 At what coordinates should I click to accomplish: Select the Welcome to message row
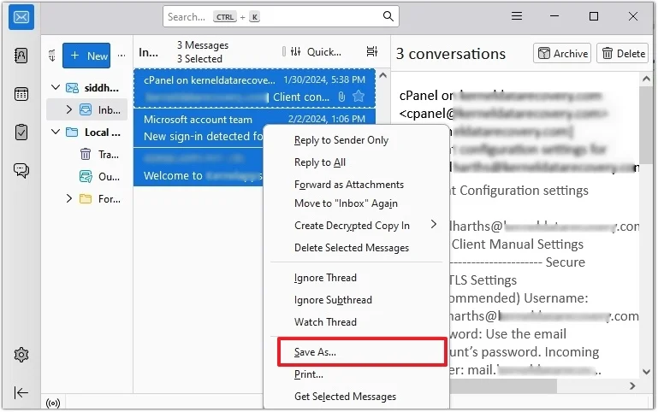tap(198, 168)
